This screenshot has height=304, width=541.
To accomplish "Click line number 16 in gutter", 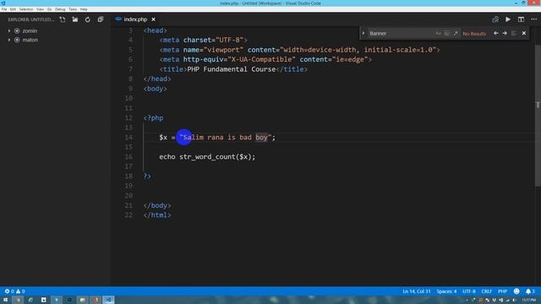I will click(x=128, y=157).
